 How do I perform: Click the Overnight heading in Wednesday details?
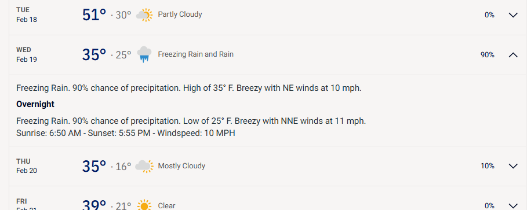35,104
